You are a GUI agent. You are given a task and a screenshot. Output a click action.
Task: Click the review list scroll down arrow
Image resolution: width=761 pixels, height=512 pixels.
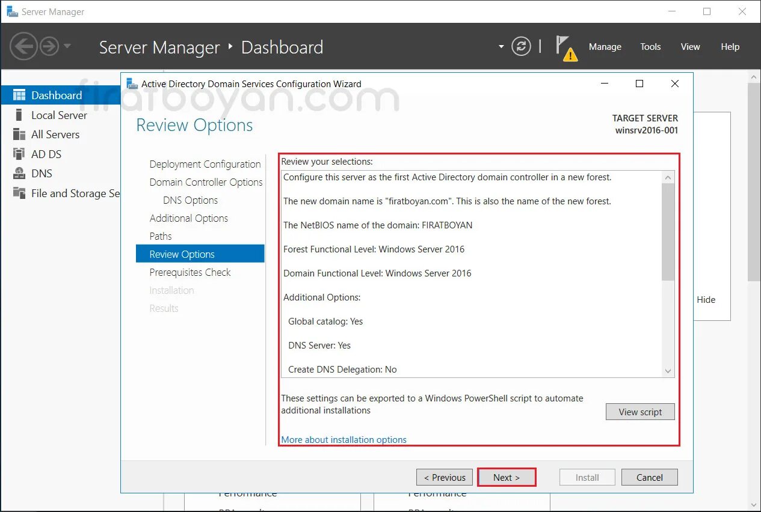coord(668,371)
